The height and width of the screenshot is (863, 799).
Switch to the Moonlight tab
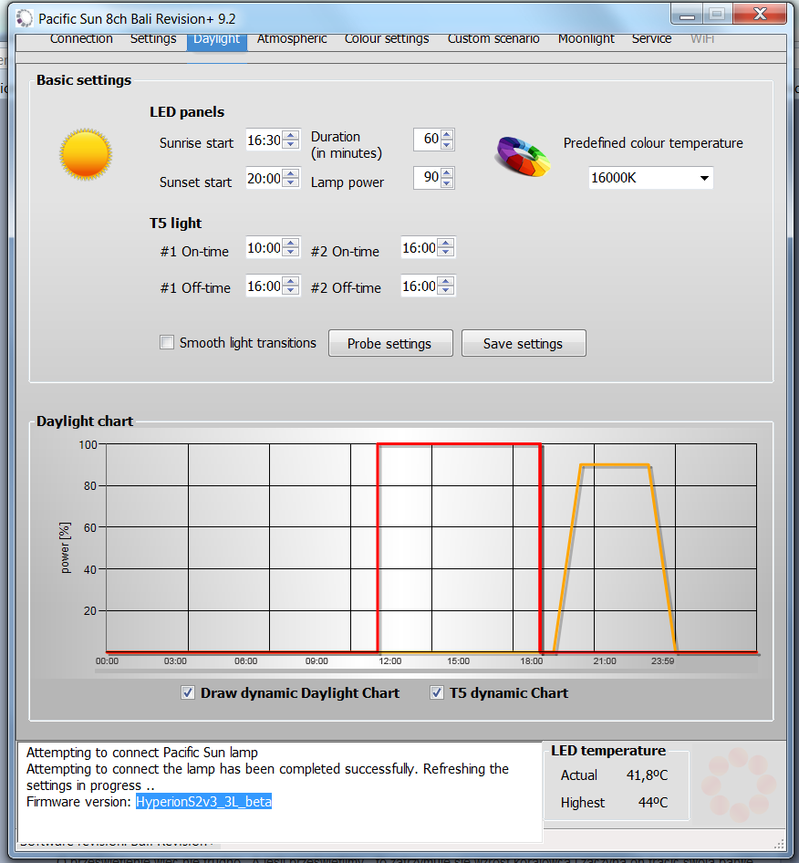(x=586, y=39)
